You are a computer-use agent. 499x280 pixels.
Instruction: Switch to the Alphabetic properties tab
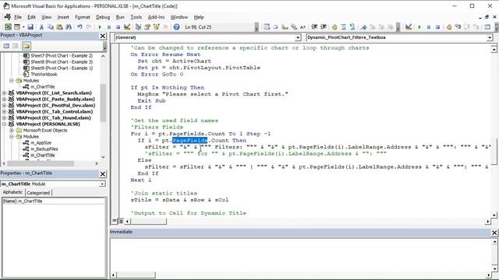point(12,192)
